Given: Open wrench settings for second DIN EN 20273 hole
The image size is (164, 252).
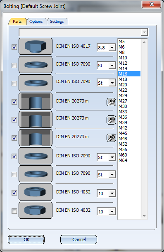Looking at the screenshot, I should (x=111, y=120).
